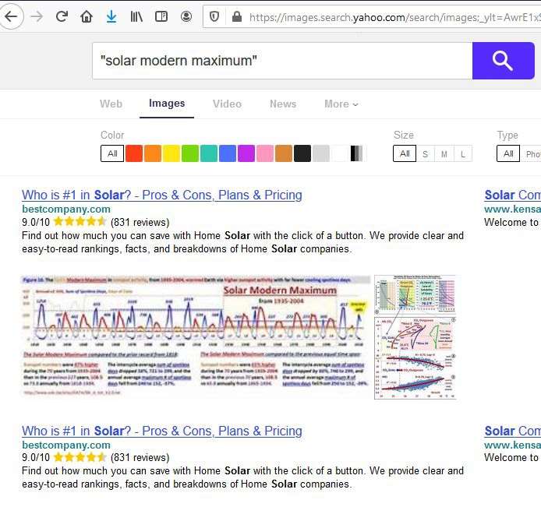This screenshot has width=541, height=514.
Task: Filter images by white color
Action: (340, 153)
